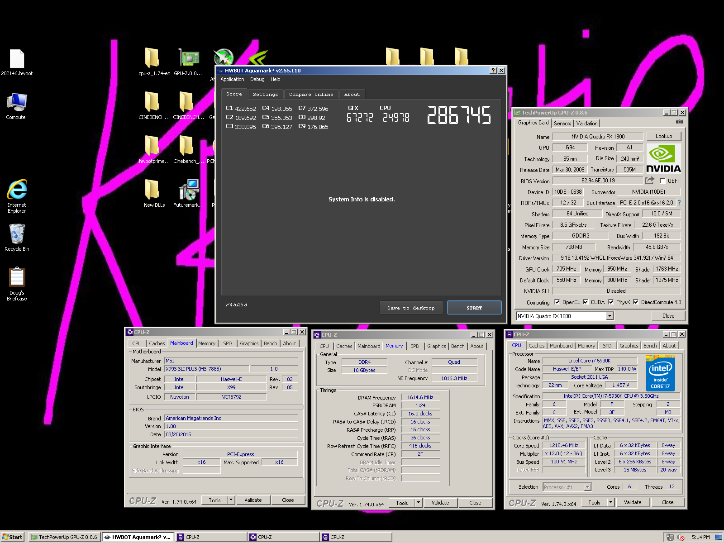The image size is (724, 543).
Task: Open the Start menu
Action: click(12, 537)
